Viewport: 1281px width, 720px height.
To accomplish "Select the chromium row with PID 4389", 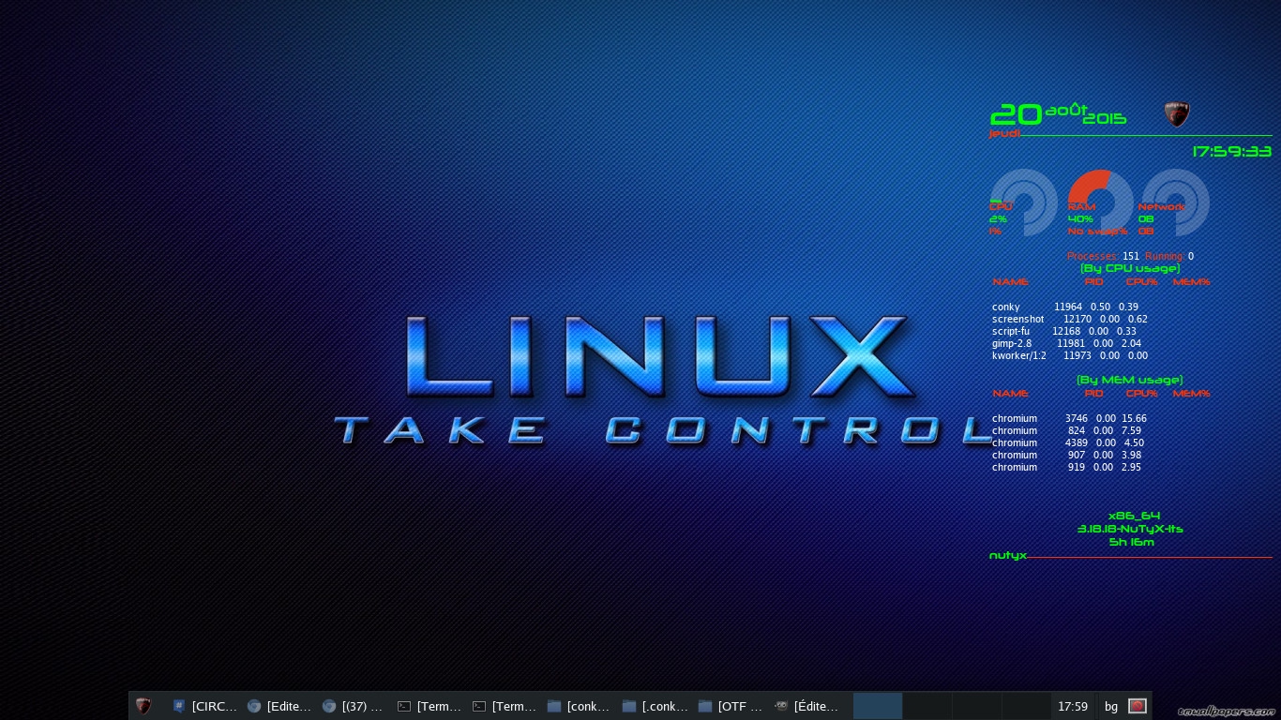I will [x=1068, y=442].
